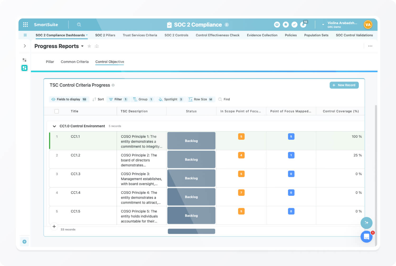Open the chat support bubble

click(x=366, y=236)
